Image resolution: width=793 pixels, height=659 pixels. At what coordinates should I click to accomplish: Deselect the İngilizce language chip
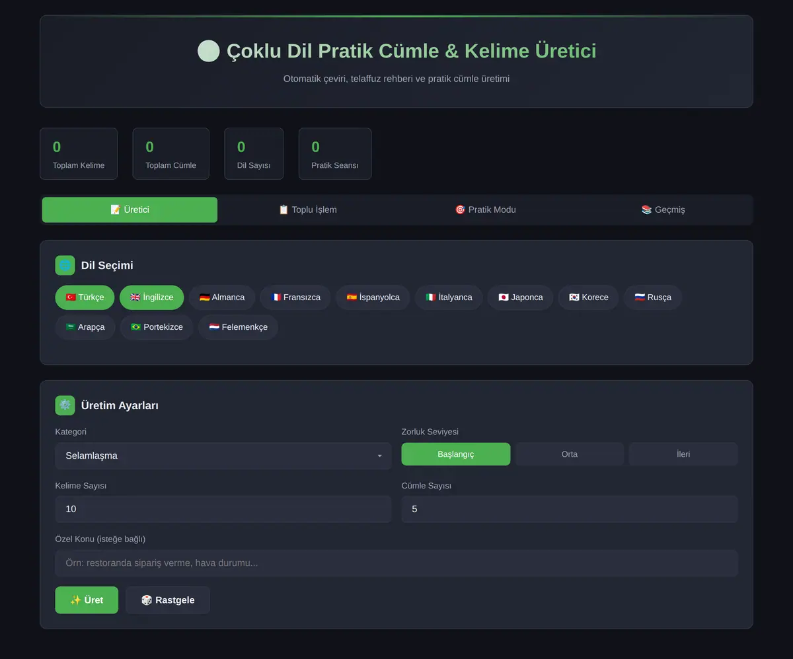pos(151,297)
